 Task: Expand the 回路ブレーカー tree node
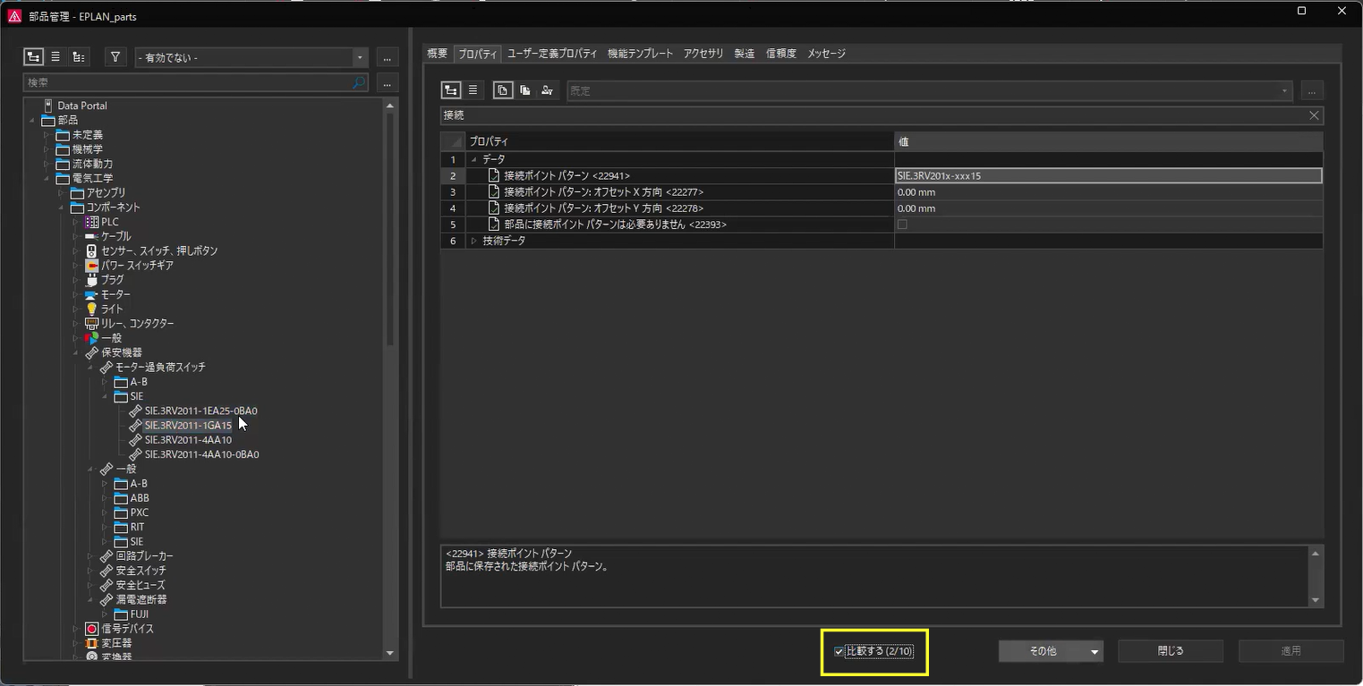(90, 556)
